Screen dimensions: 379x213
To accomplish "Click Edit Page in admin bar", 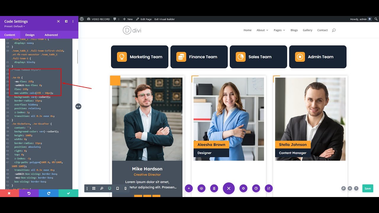I will [144, 19].
